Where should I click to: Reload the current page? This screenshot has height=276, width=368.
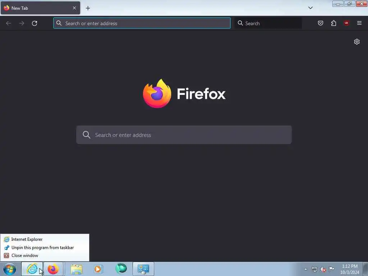tap(34, 23)
